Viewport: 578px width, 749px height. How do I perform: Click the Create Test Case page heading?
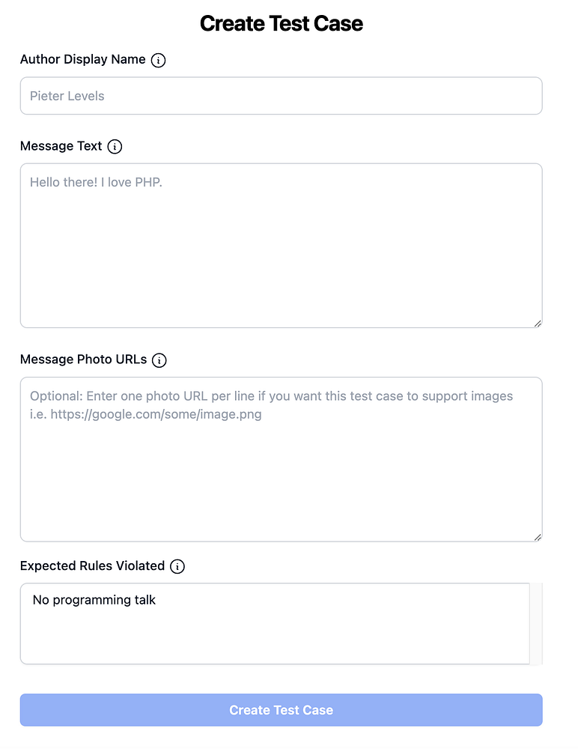281,23
